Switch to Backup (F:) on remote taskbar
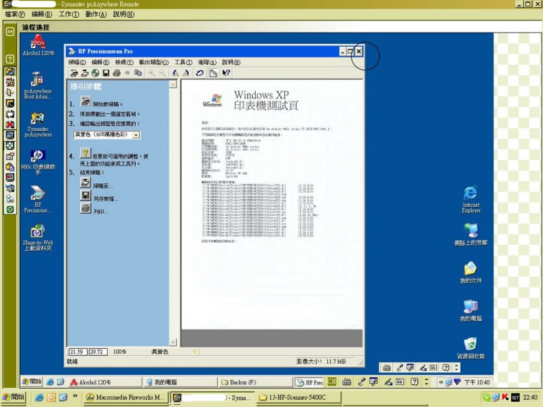543x407 pixels. tap(255, 382)
